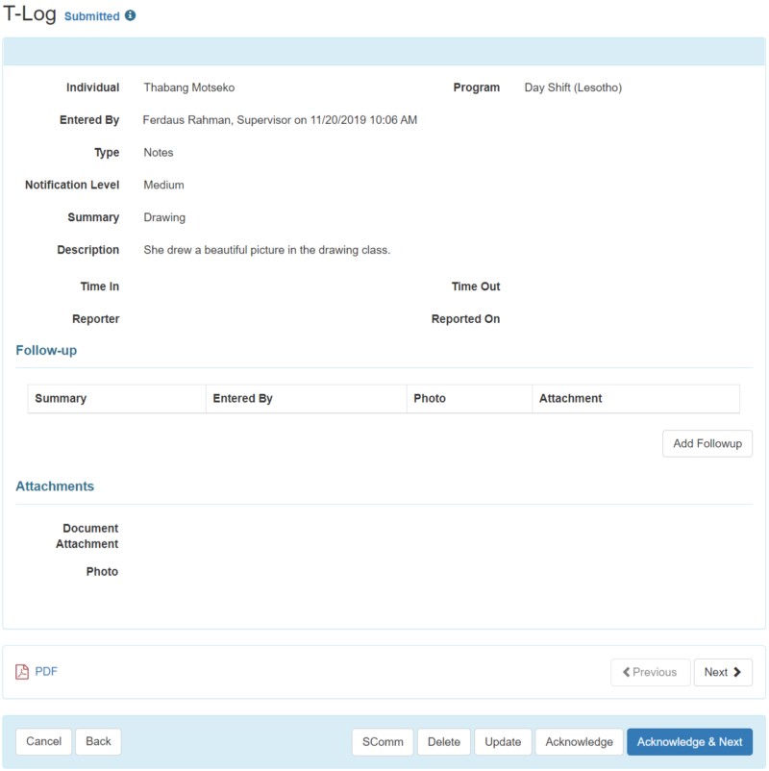Click the Delete button
This screenshot has width=769, height=771.
click(443, 741)
